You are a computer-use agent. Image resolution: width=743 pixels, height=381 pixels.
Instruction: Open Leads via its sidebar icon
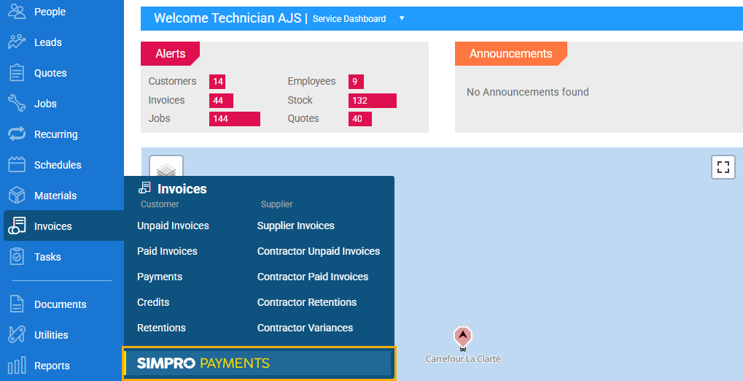coord(17,42)
